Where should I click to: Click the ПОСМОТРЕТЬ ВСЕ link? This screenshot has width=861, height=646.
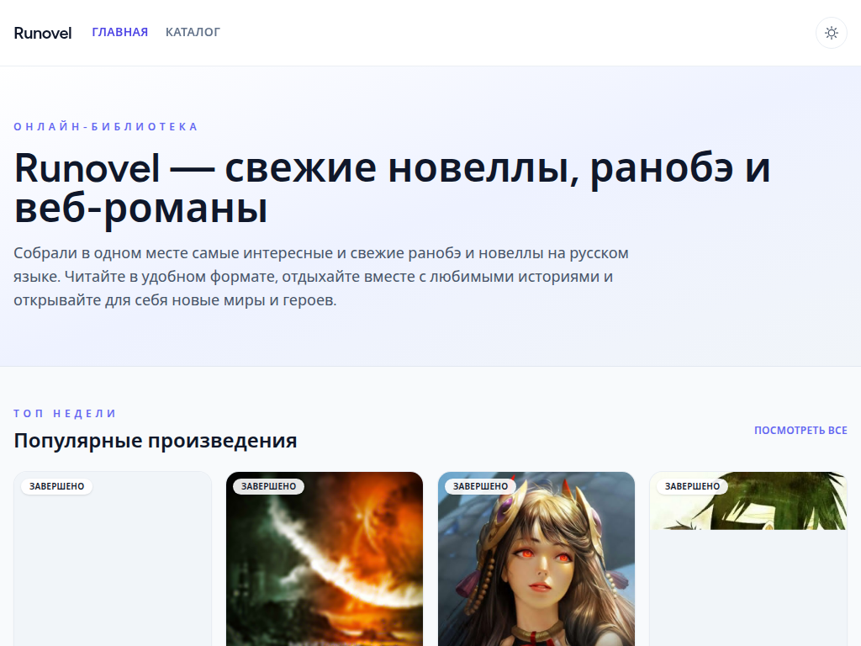click(801, 430)
